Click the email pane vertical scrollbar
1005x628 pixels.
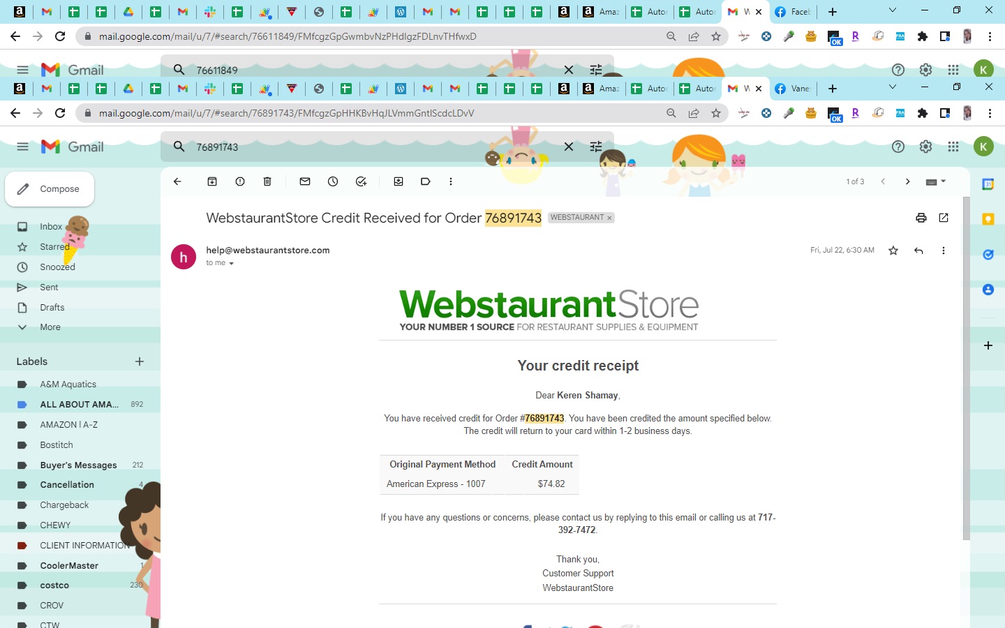(x=966, y=368)
